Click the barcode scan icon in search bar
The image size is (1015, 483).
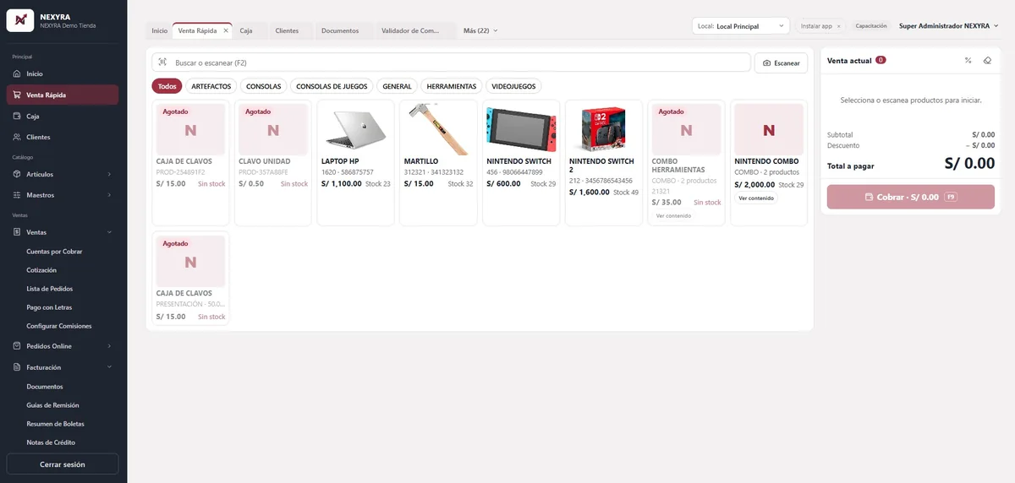click(x=162, y=62)
